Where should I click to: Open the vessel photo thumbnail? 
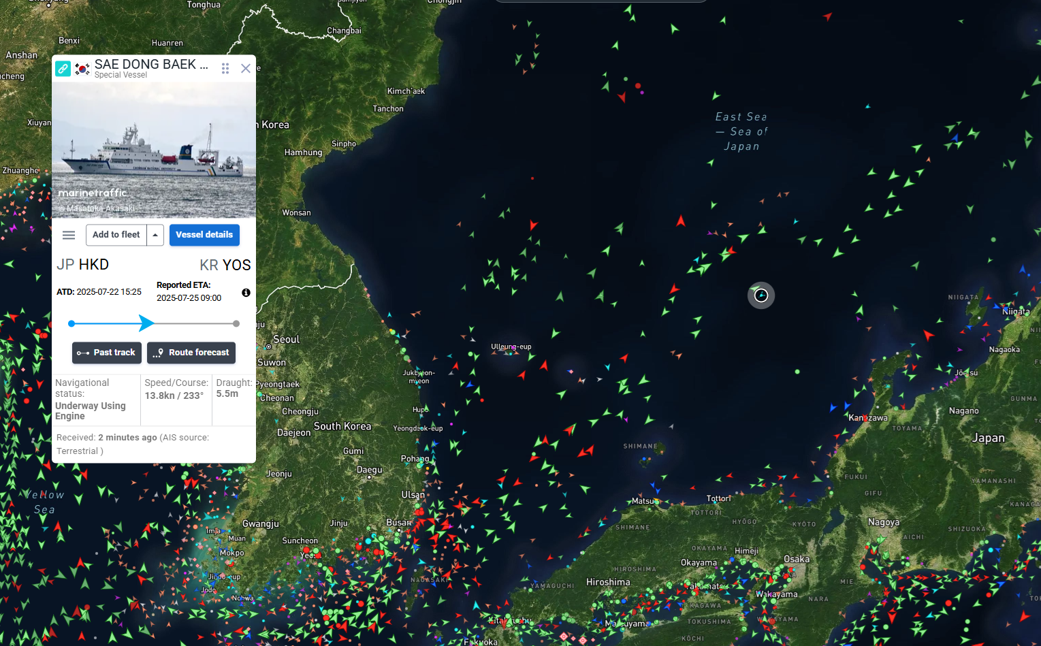tap(154, 150)
